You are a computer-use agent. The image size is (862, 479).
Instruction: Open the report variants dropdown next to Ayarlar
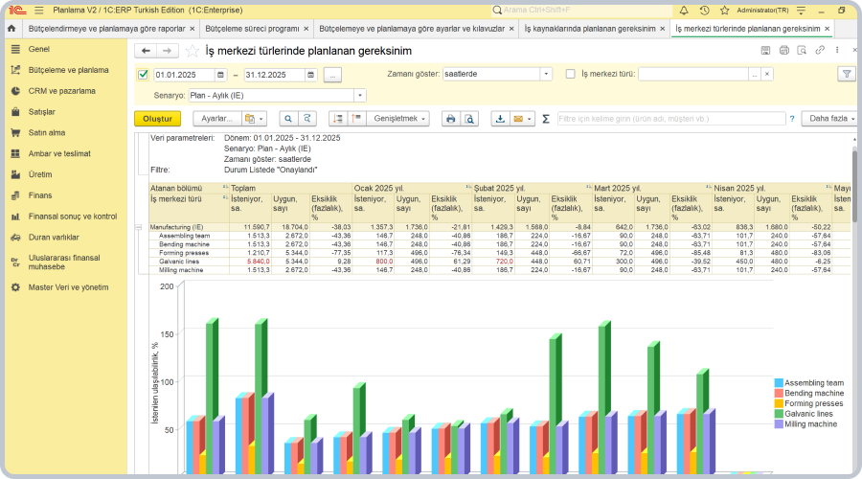[x=255, y=118]
